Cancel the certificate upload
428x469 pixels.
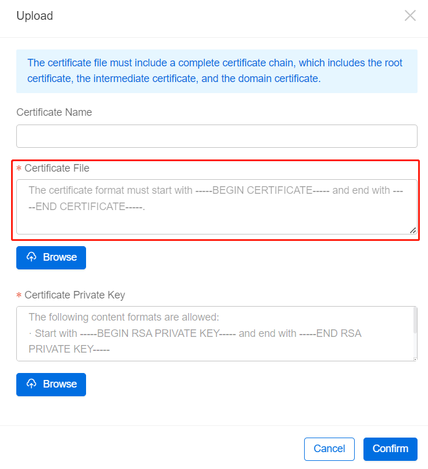[x=329, y=449]
